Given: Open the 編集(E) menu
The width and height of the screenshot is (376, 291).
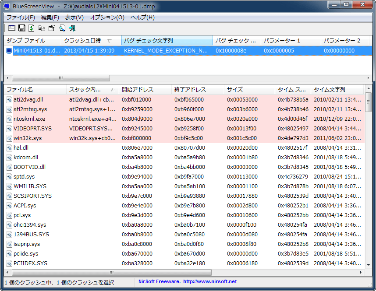Looking at the screenshot, I should click(50, 18).
